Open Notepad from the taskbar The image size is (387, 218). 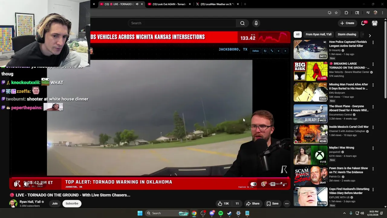[247, 213]
